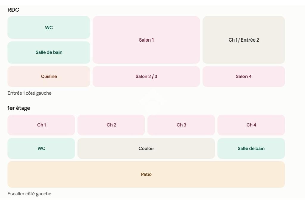305x203 pixels.
Task: Click the wide Patio block
Action: point(146,174)
